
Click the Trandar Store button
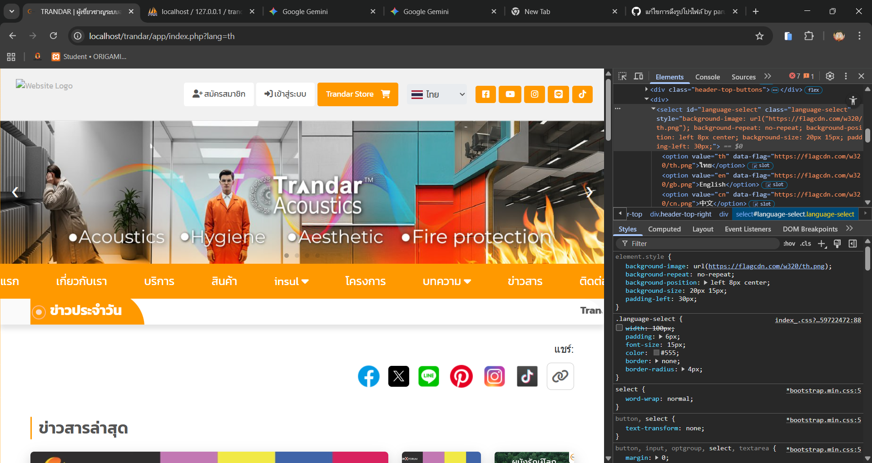point(357,94)
